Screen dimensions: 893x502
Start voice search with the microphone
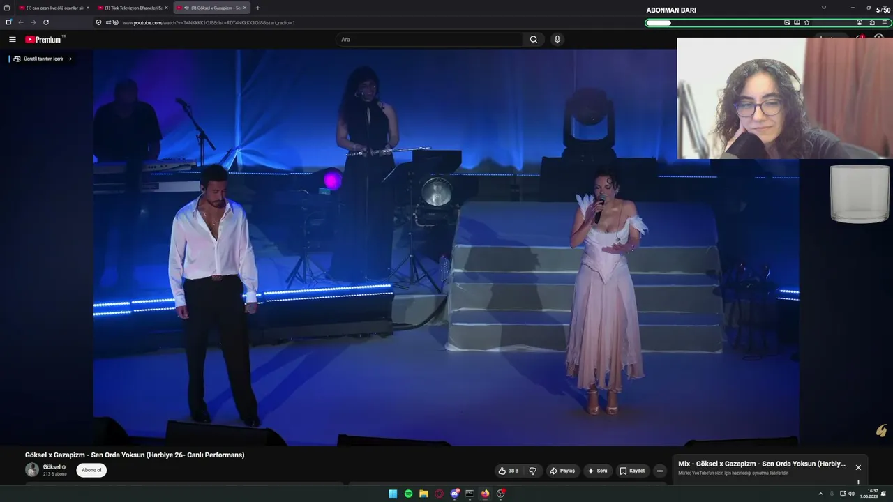tap(557, 40)
